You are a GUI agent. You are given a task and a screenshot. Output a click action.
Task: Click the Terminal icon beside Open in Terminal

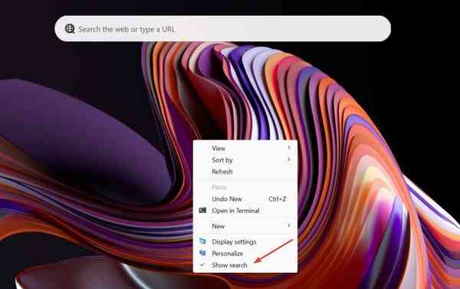click(x=202, y=210)
